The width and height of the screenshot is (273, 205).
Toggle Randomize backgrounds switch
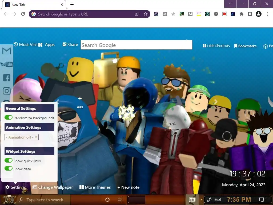[x=9, y=117]
